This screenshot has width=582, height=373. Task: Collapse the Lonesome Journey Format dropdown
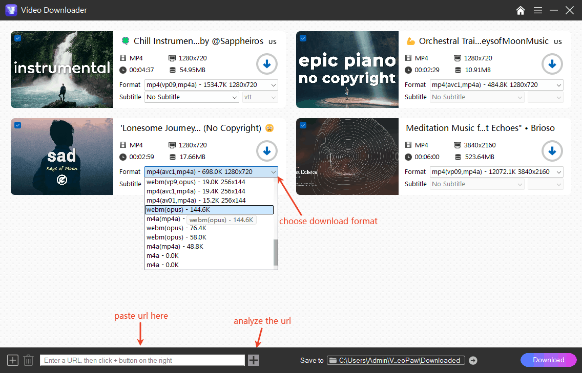point(211,172)
